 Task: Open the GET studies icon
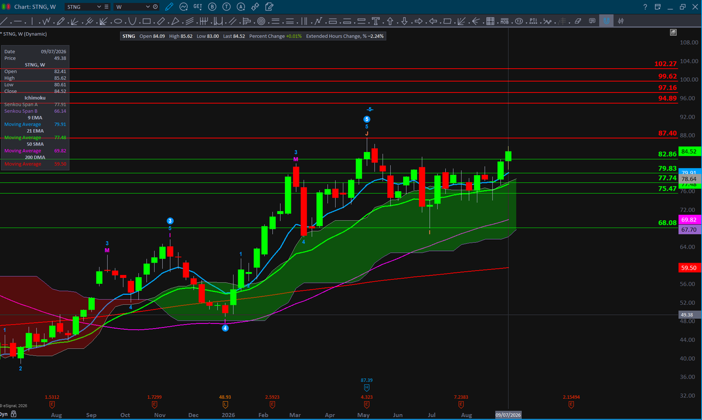(198, 6)
